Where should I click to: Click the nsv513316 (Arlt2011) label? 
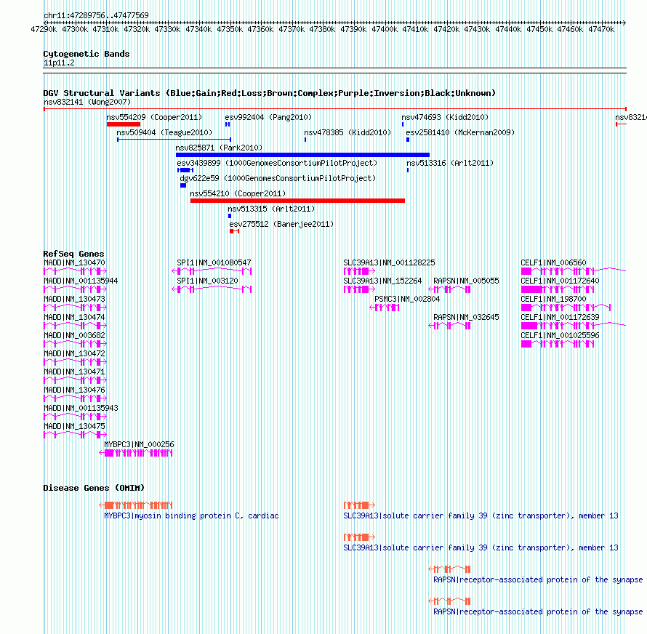coord(450,163)
